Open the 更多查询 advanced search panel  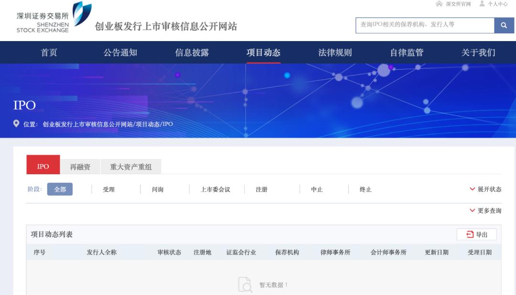click(488, 210)
